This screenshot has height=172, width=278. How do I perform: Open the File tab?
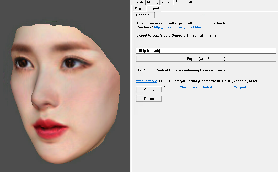[179, 2]
